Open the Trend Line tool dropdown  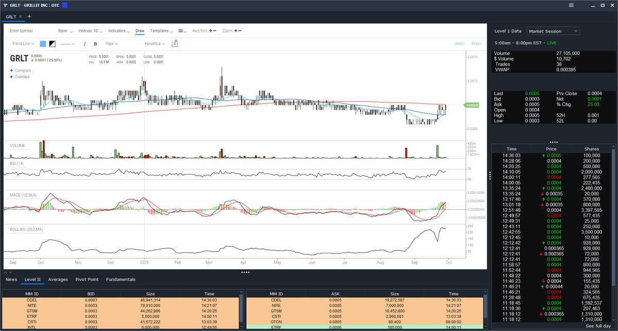[23, 44]
